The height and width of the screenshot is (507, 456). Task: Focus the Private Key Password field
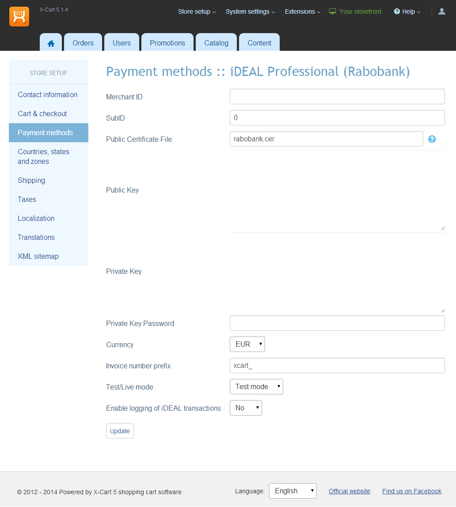pos(337,323)
